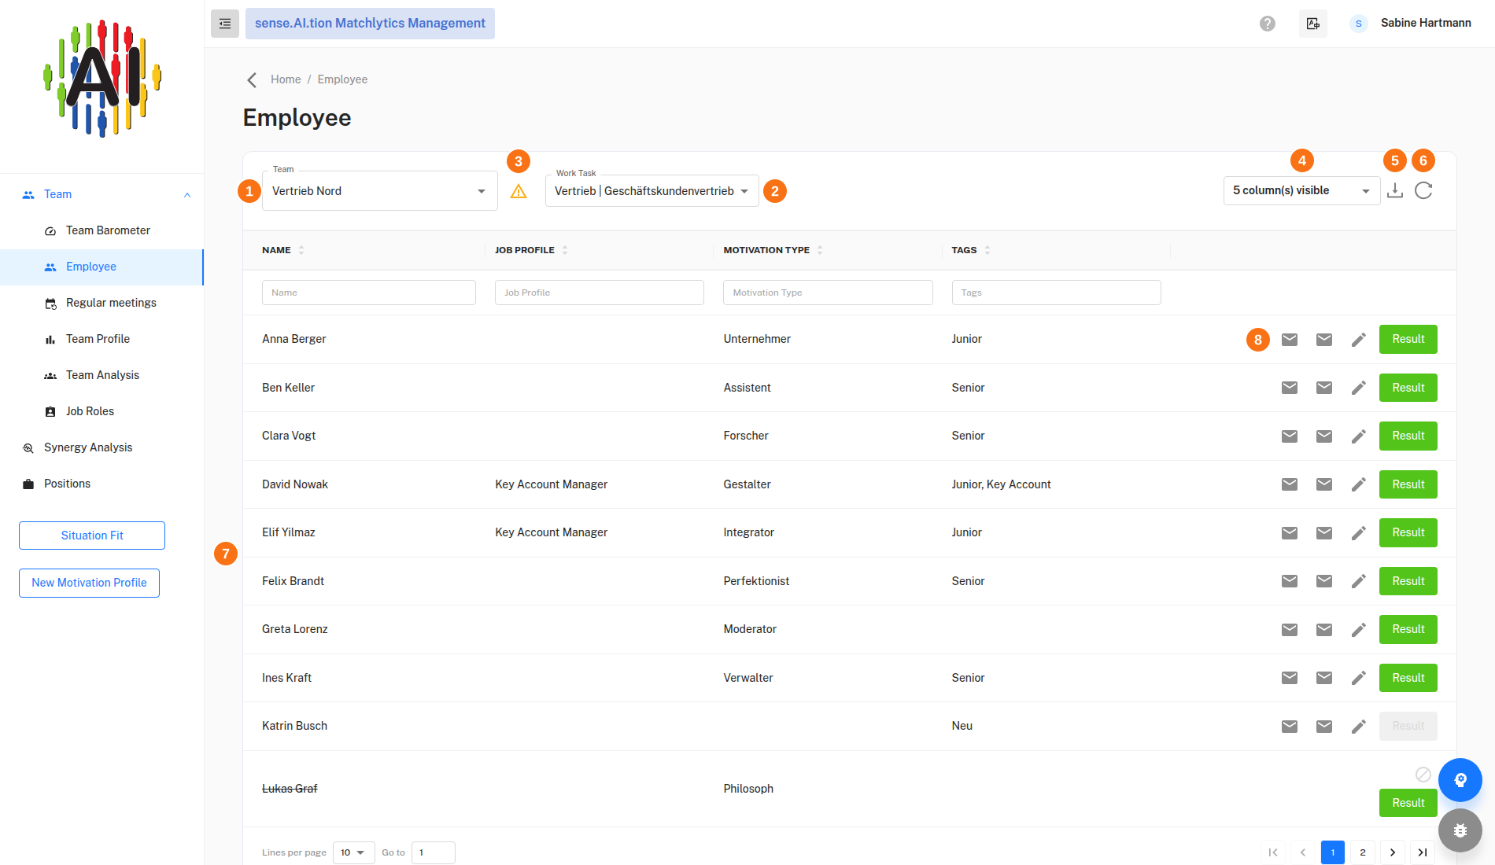The height and width of the screenshot is (865, 1495).
Task: Click the Tags filter input field
Action: [1057, 293]
